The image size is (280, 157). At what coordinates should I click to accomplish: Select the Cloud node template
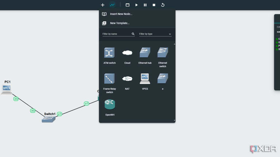pos(127,53)
